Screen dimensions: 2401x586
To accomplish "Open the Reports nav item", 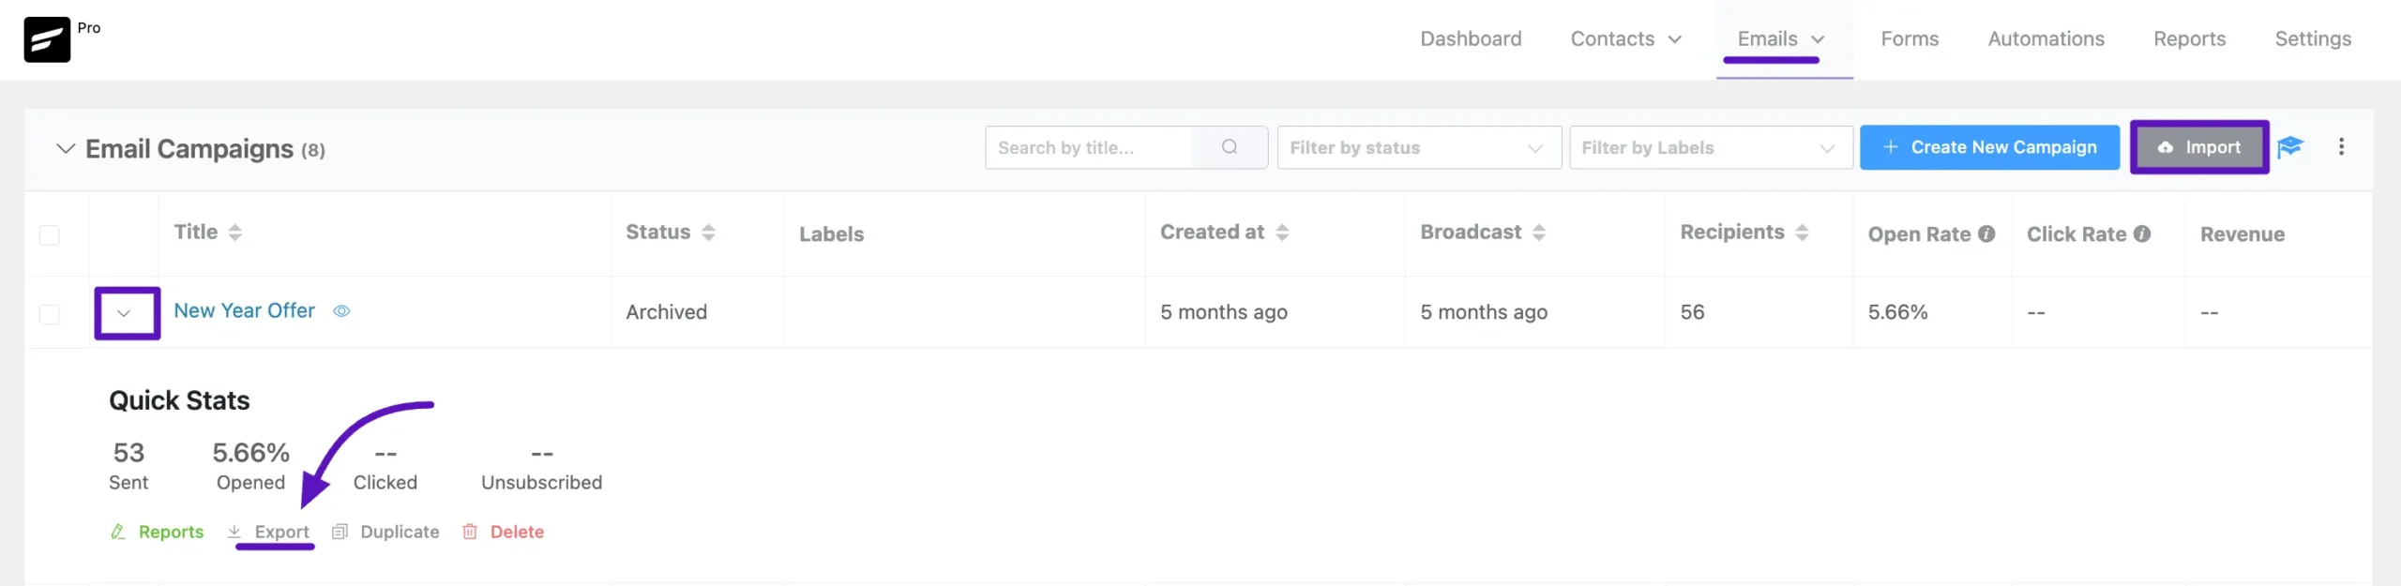I will 2189,39.
